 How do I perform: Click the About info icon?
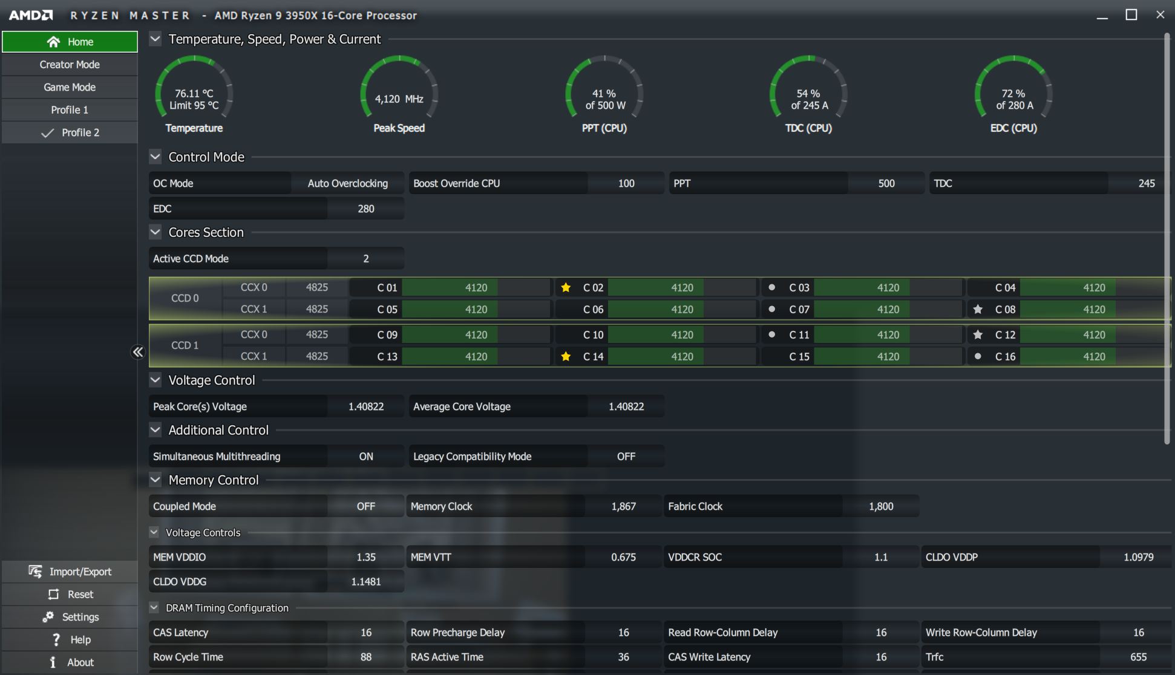[53, 662]
